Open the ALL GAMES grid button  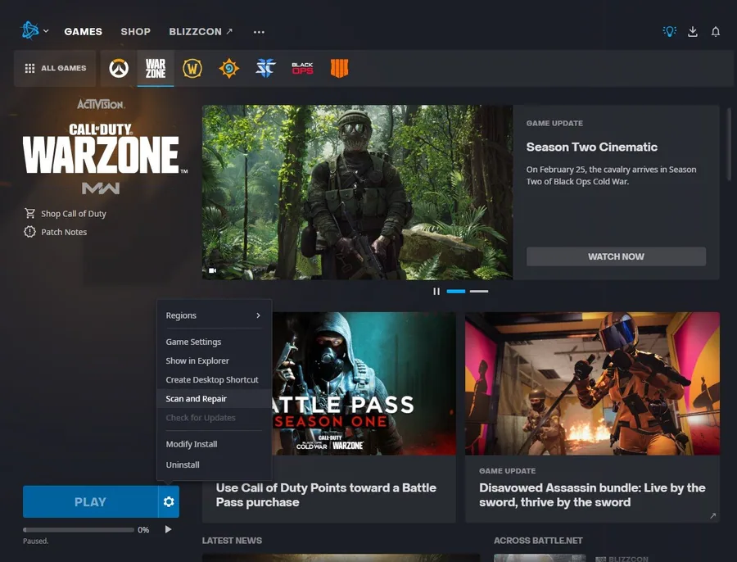(55, 68)
